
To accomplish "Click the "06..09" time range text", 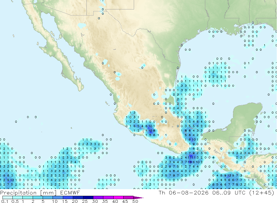I will point(222,192).
